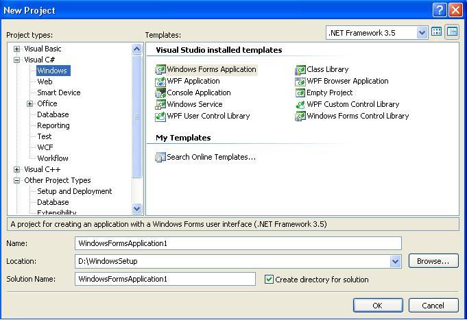
Task: Open the Search Online Templates icon
Action: click(160, 157)
